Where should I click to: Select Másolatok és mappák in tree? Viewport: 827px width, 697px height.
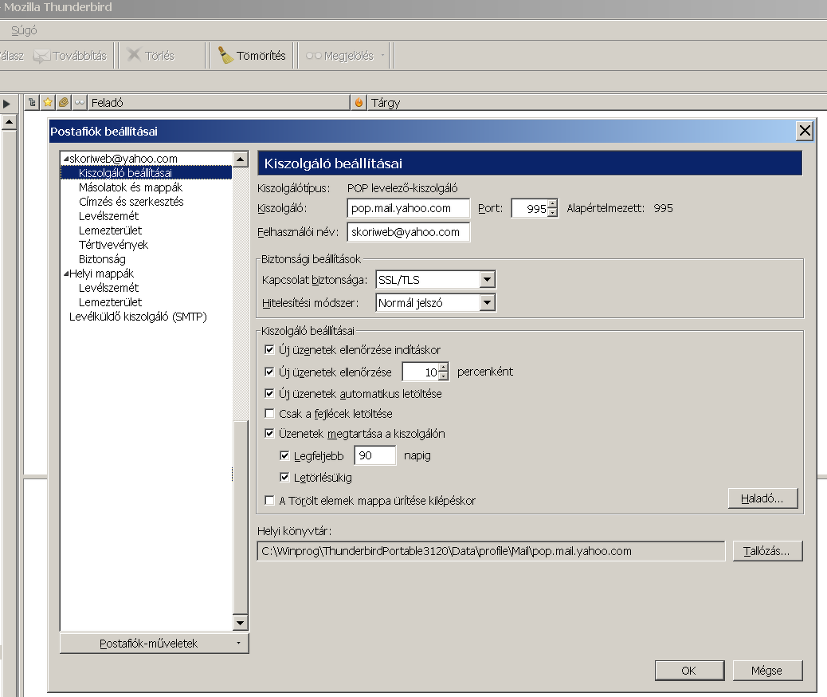131,187
